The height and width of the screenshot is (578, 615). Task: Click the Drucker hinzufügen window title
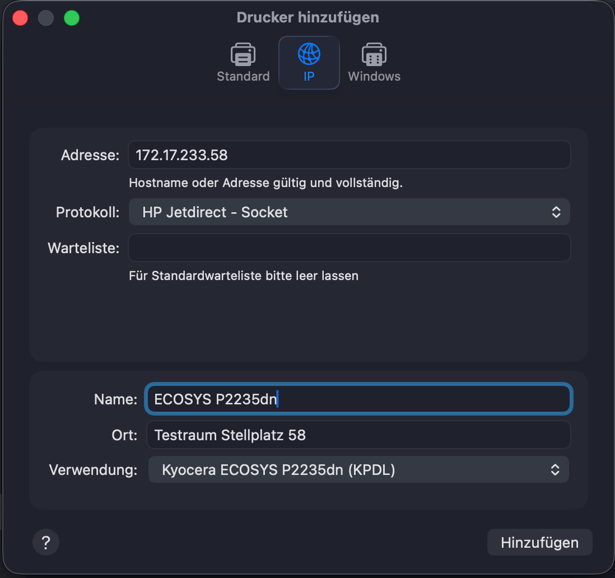(x=307, y=17)
